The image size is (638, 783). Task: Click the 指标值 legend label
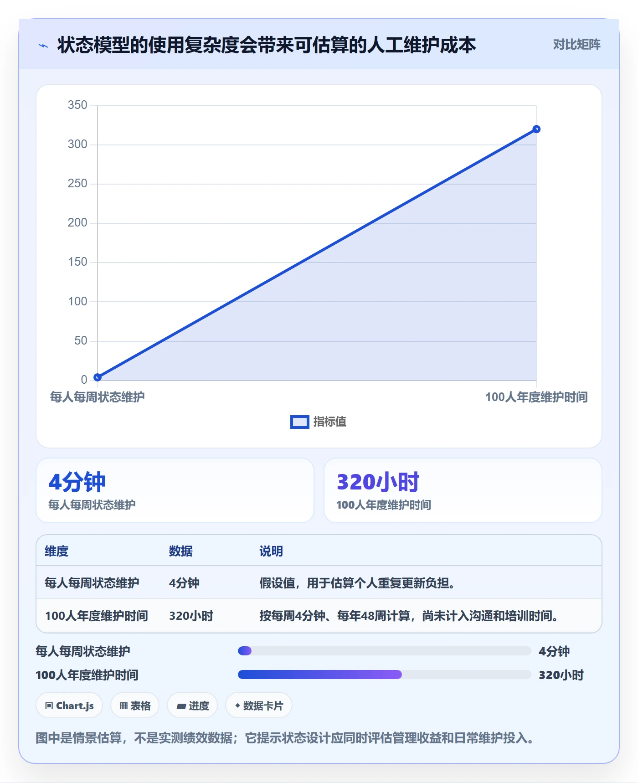point(330,422)
